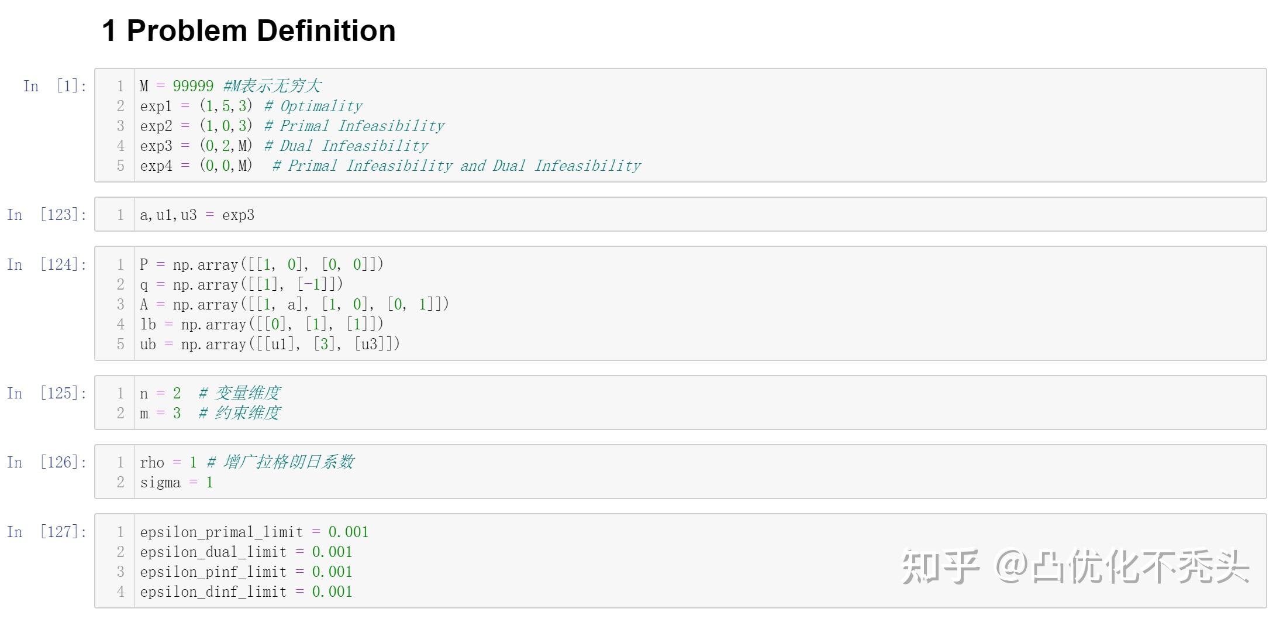This screenshot has width=1283, height=619.
Task: Click the P = np.array matrix line
Action: coord(261,264)
